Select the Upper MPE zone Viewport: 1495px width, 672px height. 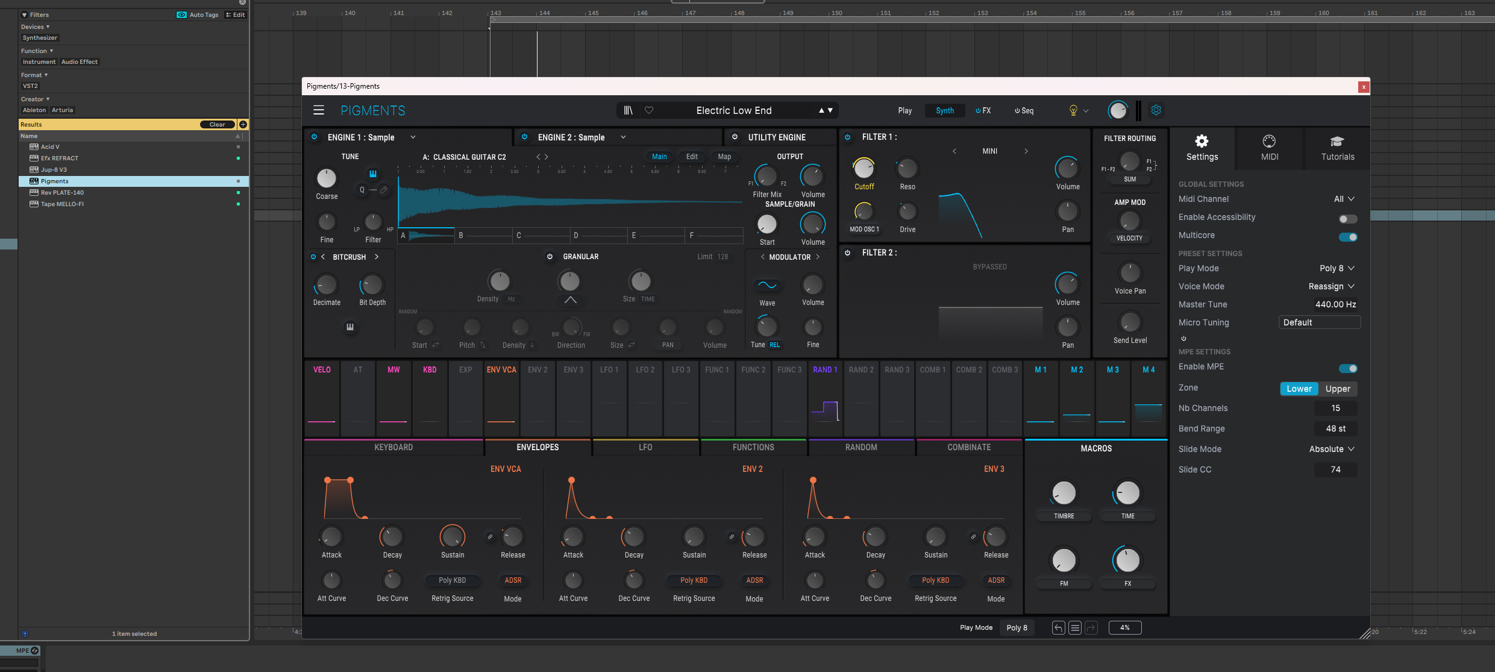coord(1338,389)
